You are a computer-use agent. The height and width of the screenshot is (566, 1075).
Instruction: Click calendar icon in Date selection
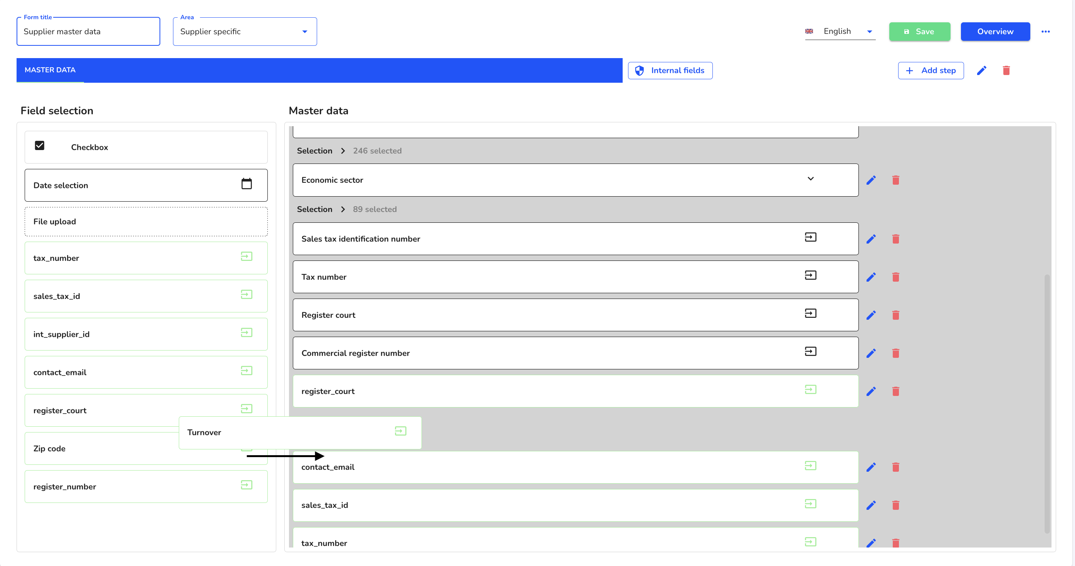click(x=247, y=184)
